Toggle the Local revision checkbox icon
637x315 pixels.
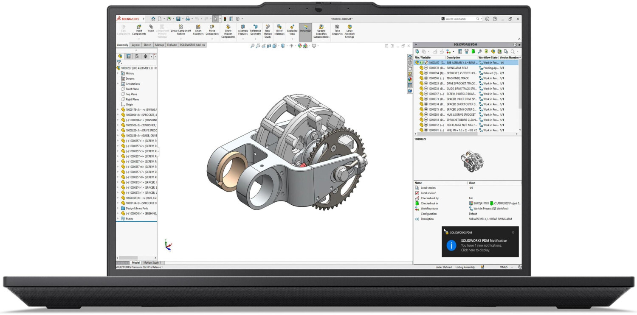[417, 193]
